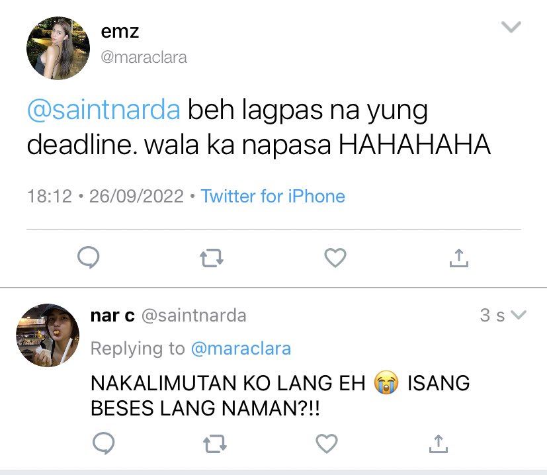
Task: Open @maraclara link in Replying to line
Action: pyautogui.click(x=241, y=349)
